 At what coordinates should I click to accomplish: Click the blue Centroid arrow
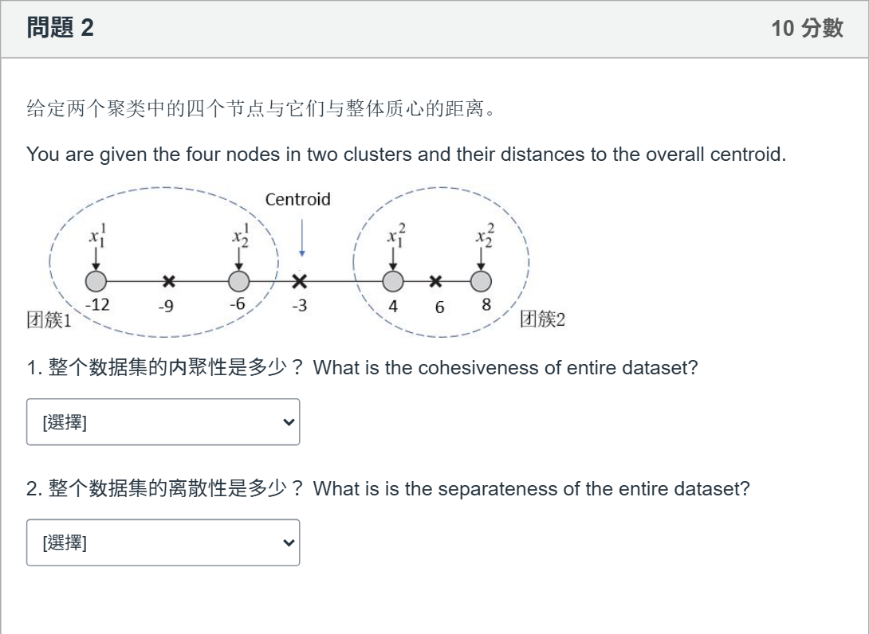point(302,238)
